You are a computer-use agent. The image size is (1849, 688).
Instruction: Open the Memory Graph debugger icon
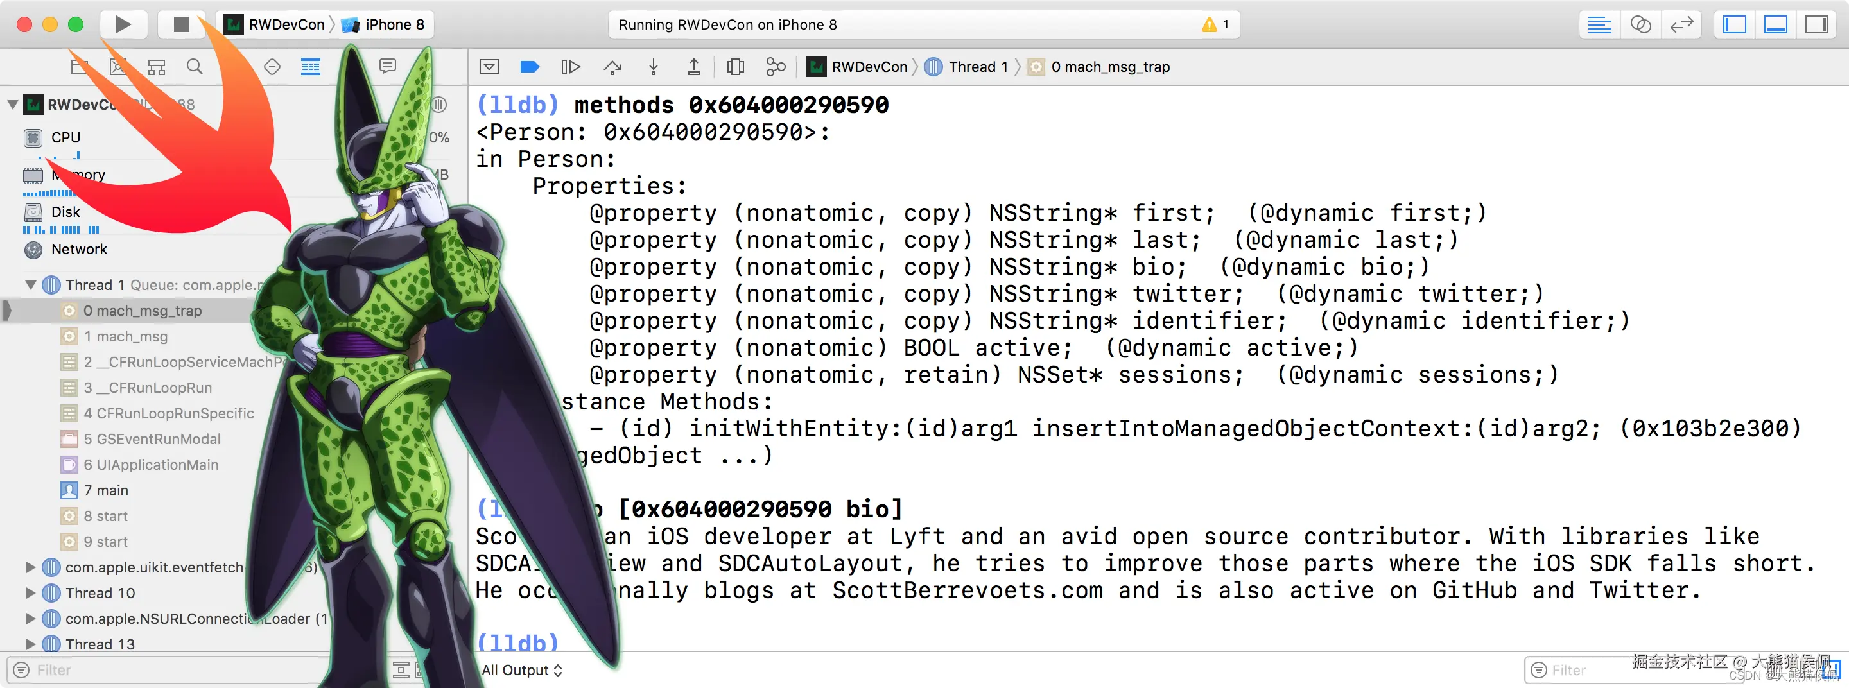pos(776,67)
